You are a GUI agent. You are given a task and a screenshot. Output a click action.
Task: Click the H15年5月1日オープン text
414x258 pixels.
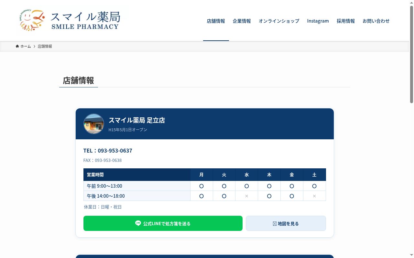click(x=128, y=130)
